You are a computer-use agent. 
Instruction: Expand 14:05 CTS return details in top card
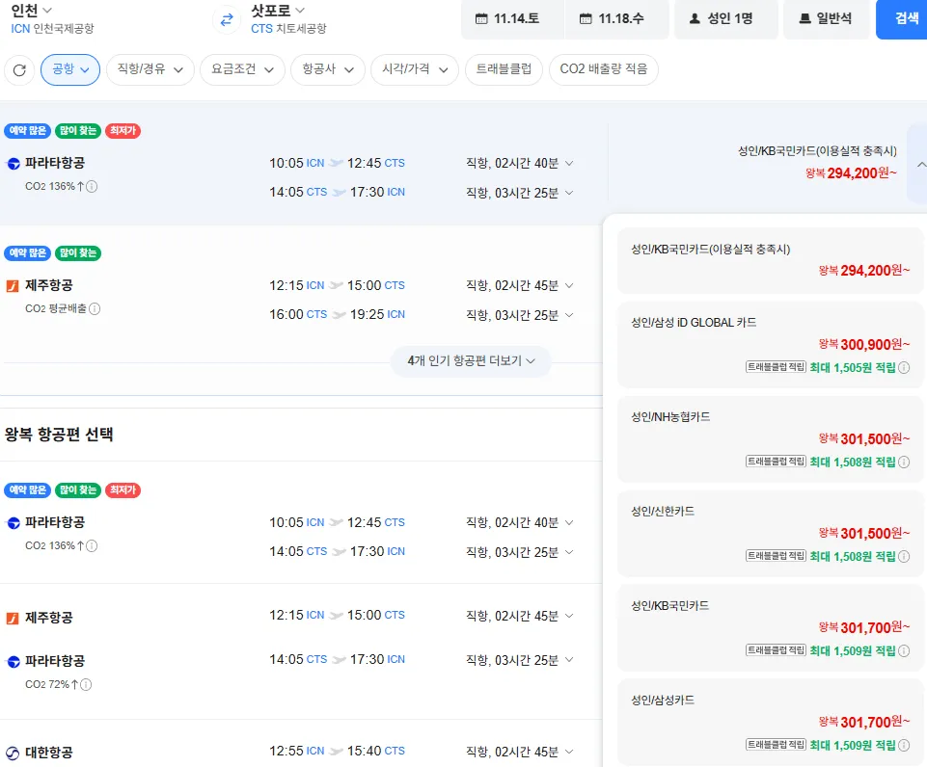click(569, 193)
